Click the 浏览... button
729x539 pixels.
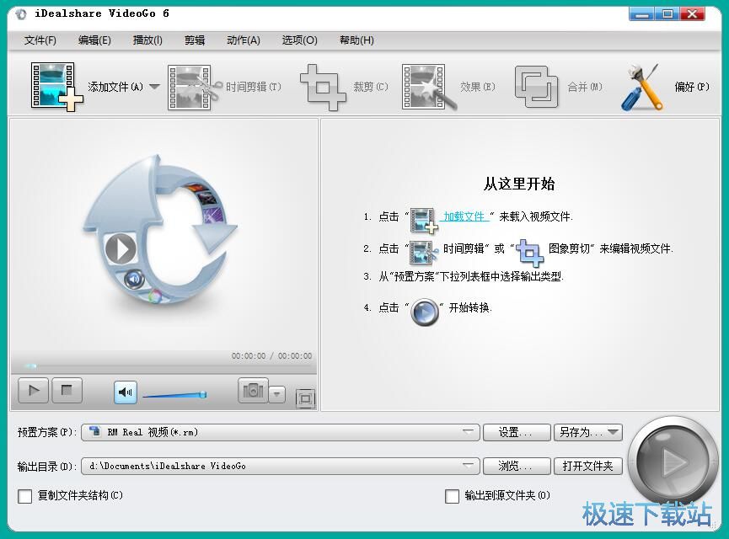pos(517,466)
